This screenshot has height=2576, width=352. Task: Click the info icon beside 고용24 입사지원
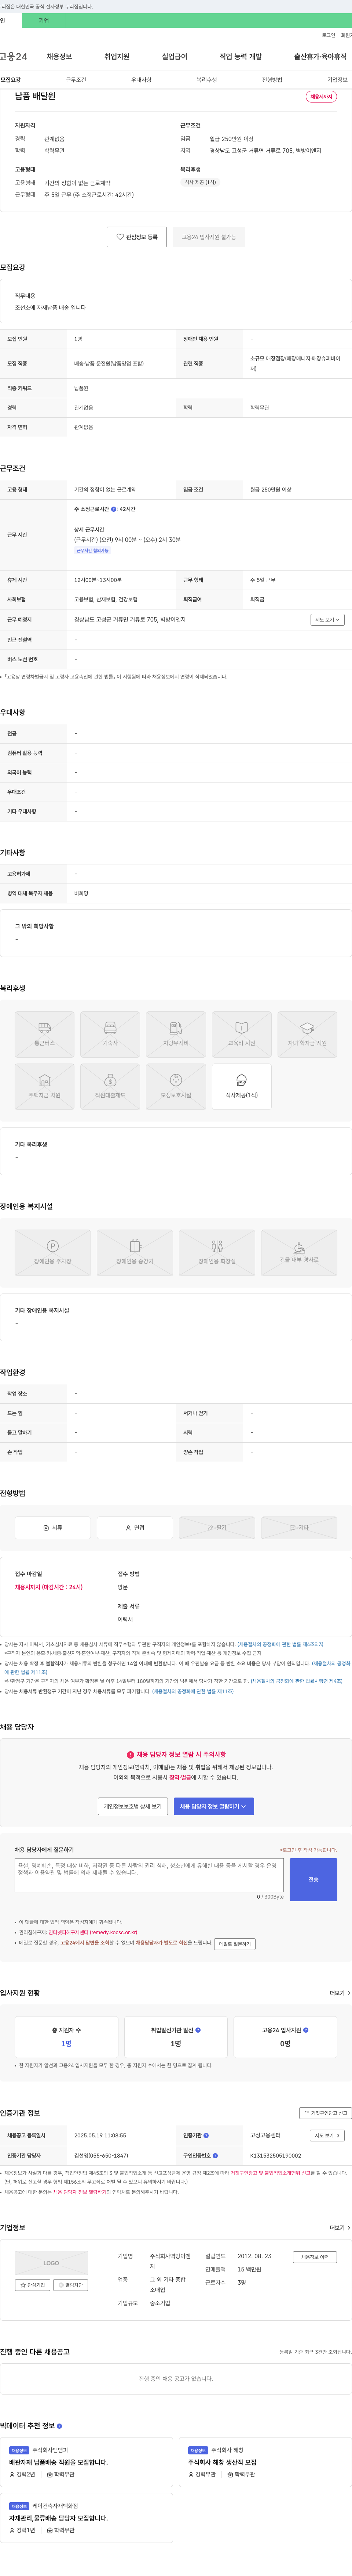(x=305, y=2030)
